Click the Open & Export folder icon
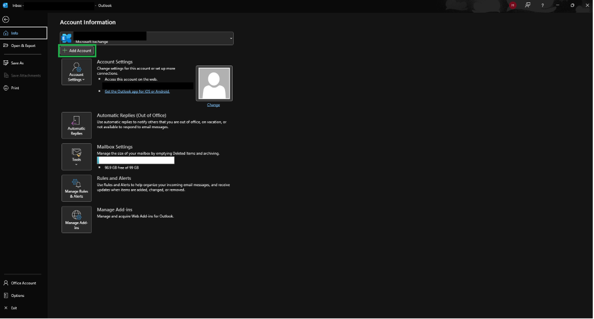 pos(6,45)
